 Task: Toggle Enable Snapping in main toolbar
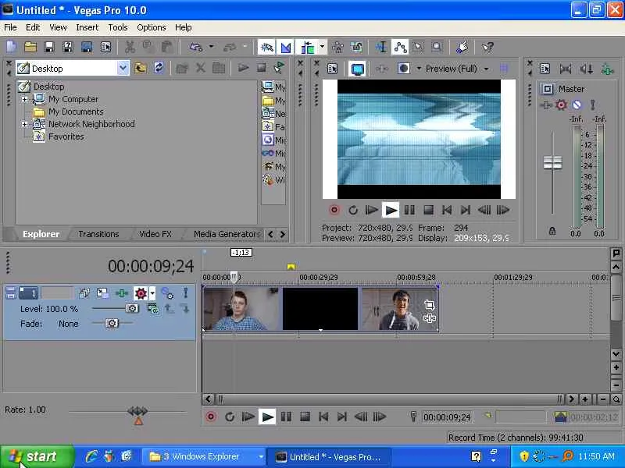click(266, 48)
